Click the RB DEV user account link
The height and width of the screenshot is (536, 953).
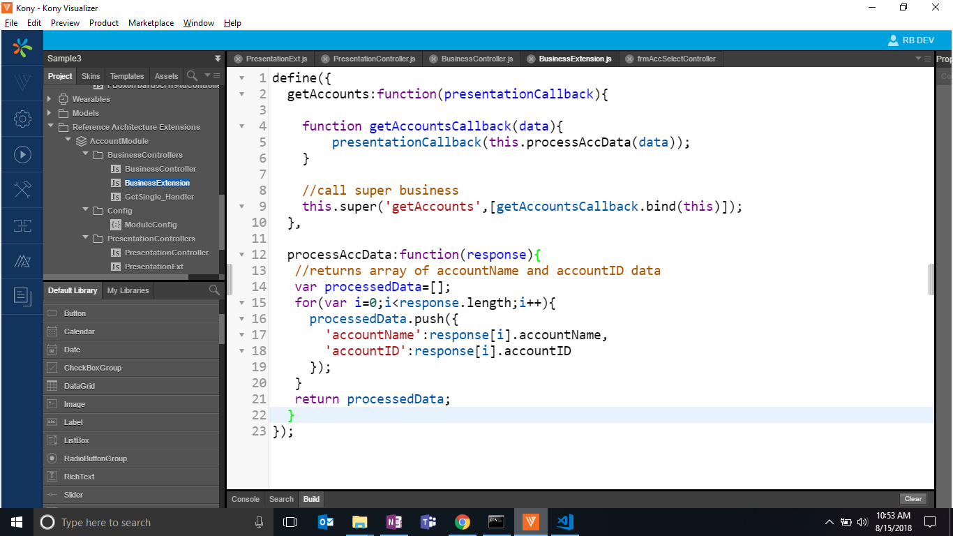point(910,40)
